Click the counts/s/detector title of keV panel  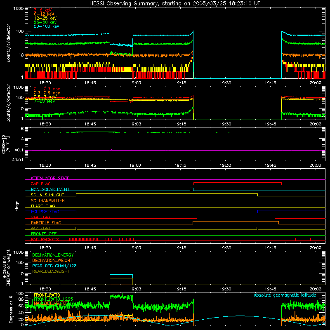click(8, 43)
